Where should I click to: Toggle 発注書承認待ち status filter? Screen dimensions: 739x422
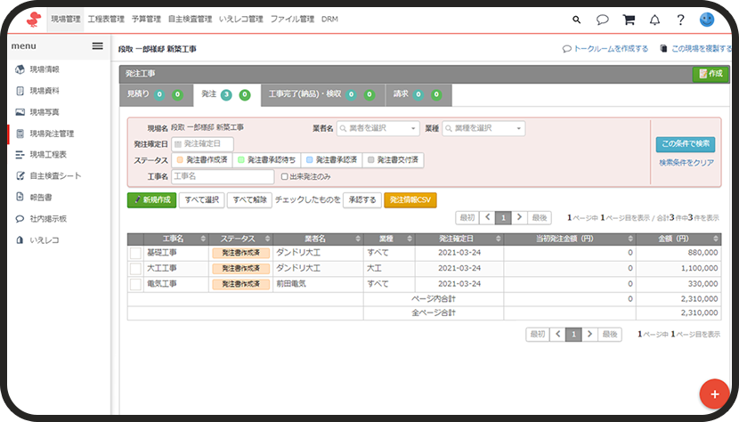pos(267,160)
